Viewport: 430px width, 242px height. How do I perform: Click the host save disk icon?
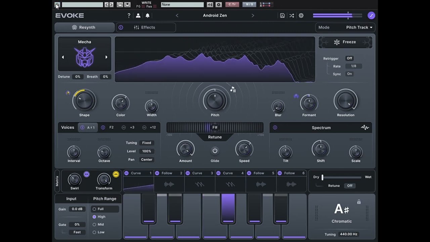(127, 5)
